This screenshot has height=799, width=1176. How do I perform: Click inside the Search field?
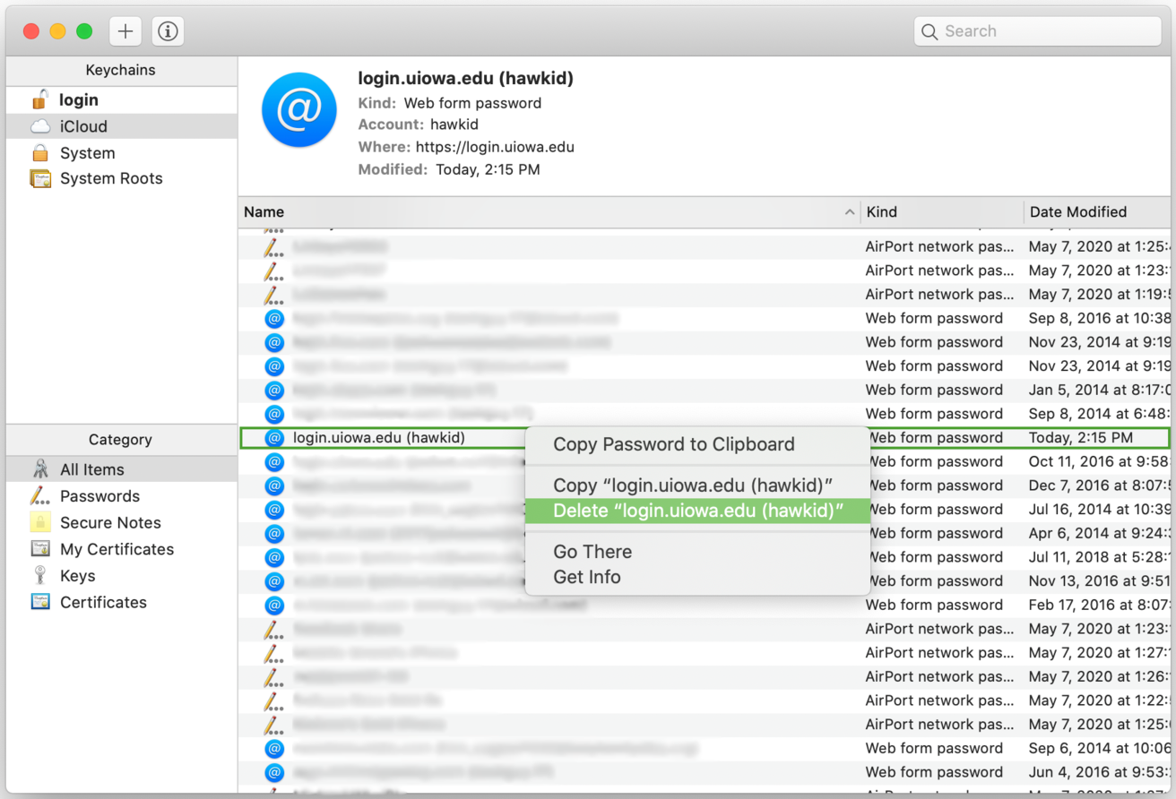1037,30
